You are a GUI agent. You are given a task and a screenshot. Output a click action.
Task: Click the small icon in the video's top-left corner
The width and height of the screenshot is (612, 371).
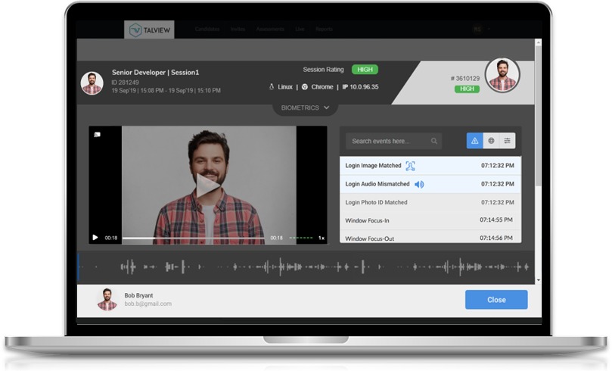[x=97, y=135]
